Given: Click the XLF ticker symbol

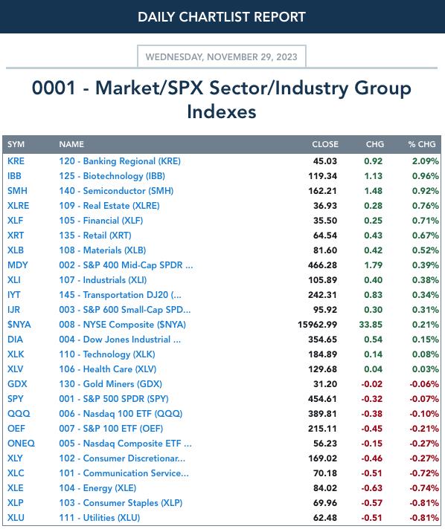Looking at the screenshot, I should [15, 221].
